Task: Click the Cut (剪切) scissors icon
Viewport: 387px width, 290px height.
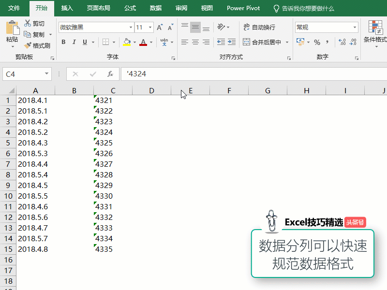Action: point(28,24)
